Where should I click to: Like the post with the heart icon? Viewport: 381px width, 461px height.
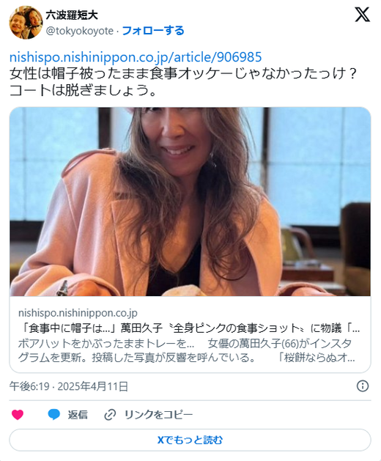pyautogui.click(x=18, y=415)
